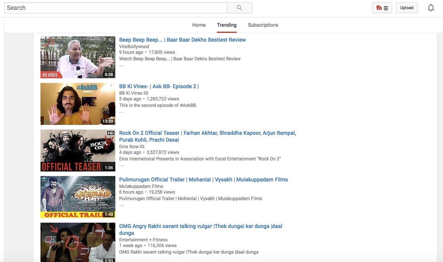Click the verified badge beside BB Ki Vines
This screenshot has width=443, height=262.
click(146, 93)
